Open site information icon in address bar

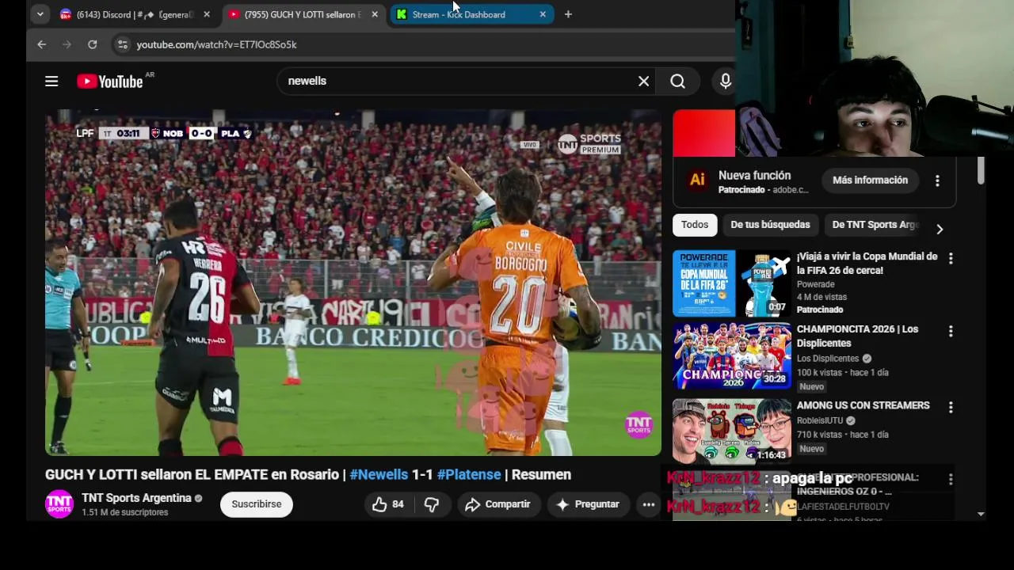(122, 44)
